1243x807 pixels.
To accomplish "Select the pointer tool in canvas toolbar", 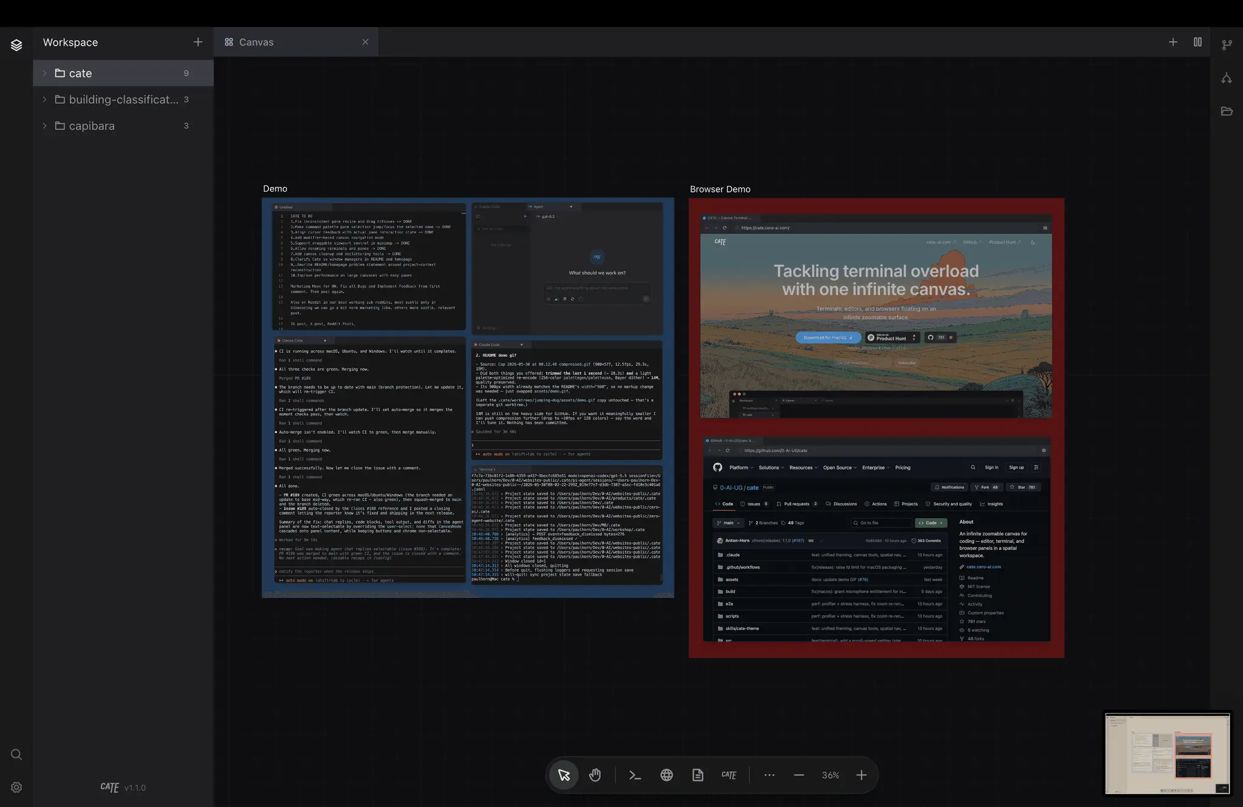I will point(564,775).
